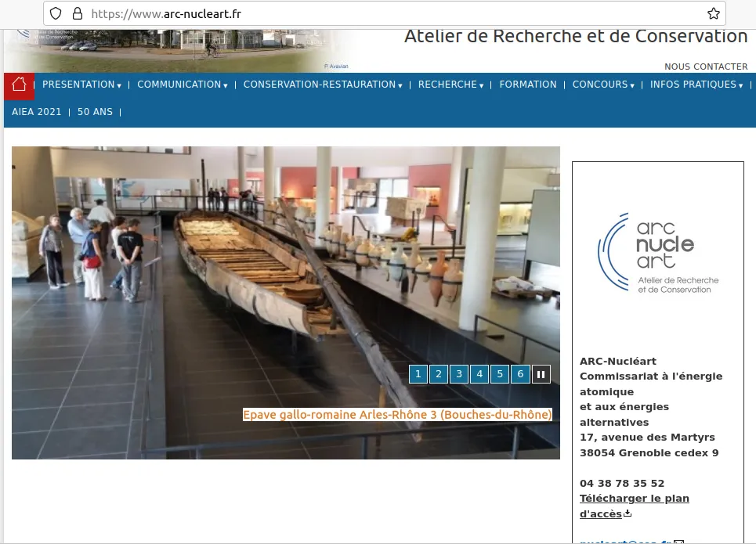Click the NOUS CONTACTER link

[x=706, y=67]
